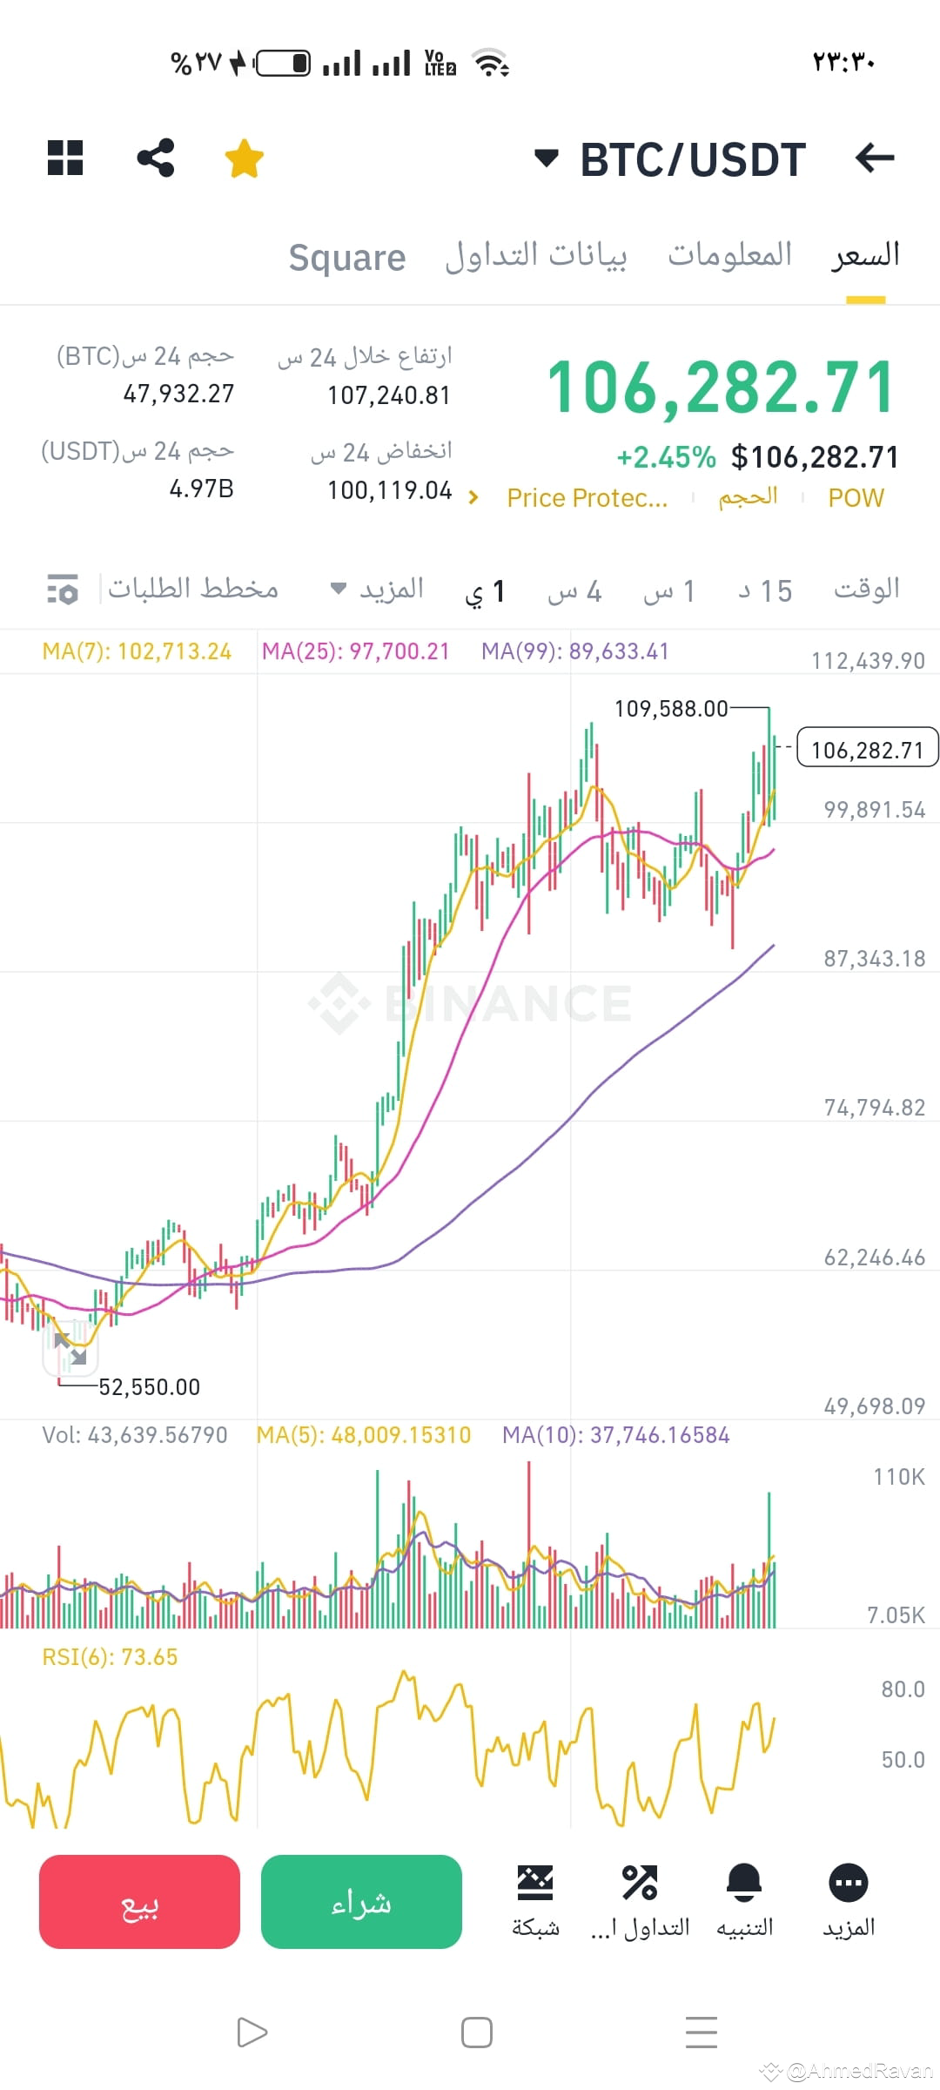Open the Price Protection details chevron
Screen dimensions: 940x2090
[473, 498]
